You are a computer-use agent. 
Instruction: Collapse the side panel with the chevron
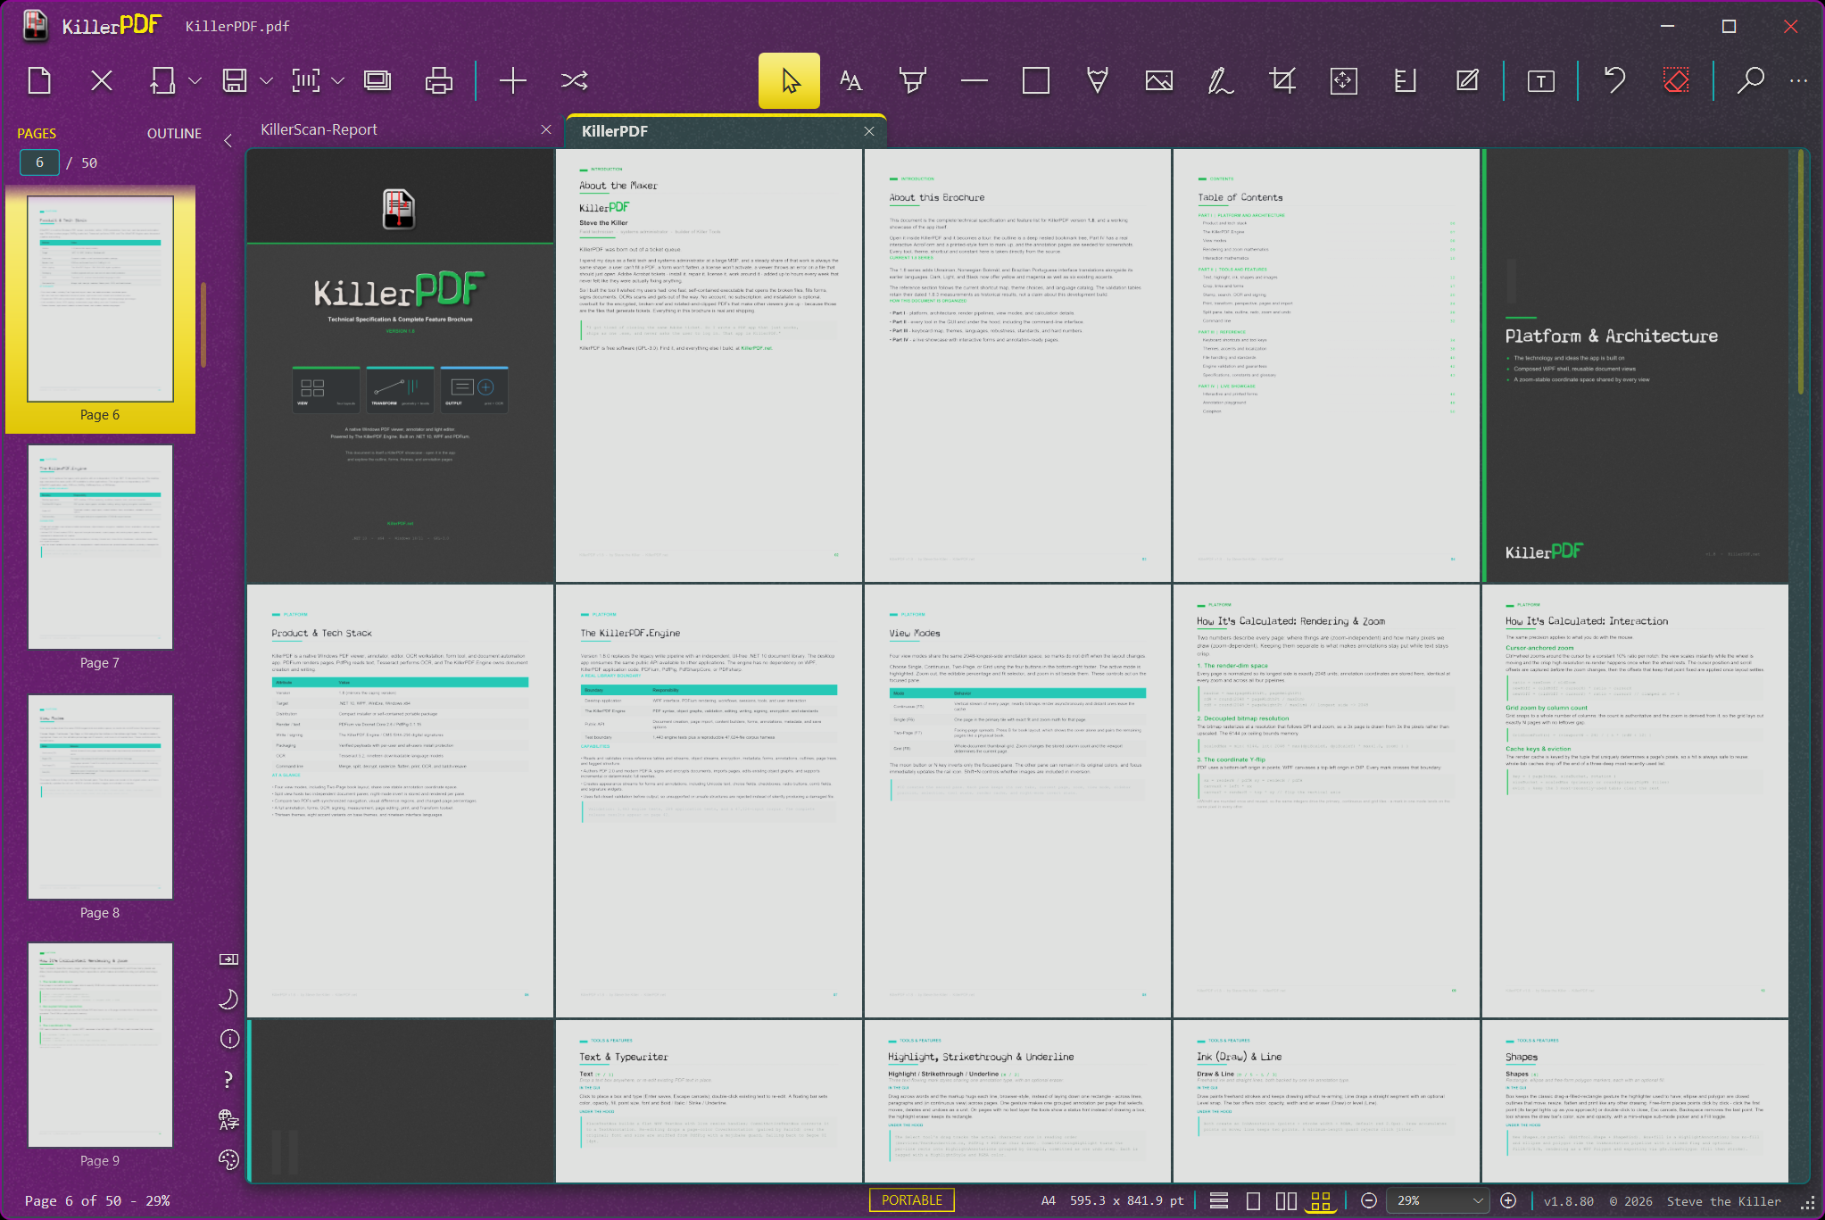pyautogui.click(x=228, y=140)
